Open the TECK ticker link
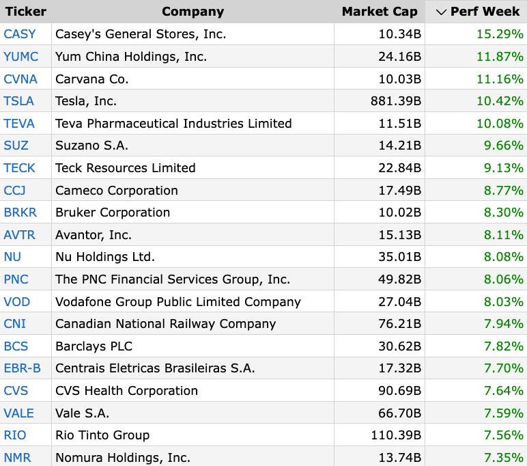 19,168
